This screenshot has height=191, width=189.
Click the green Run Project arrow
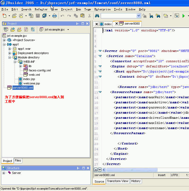[184, 16]
